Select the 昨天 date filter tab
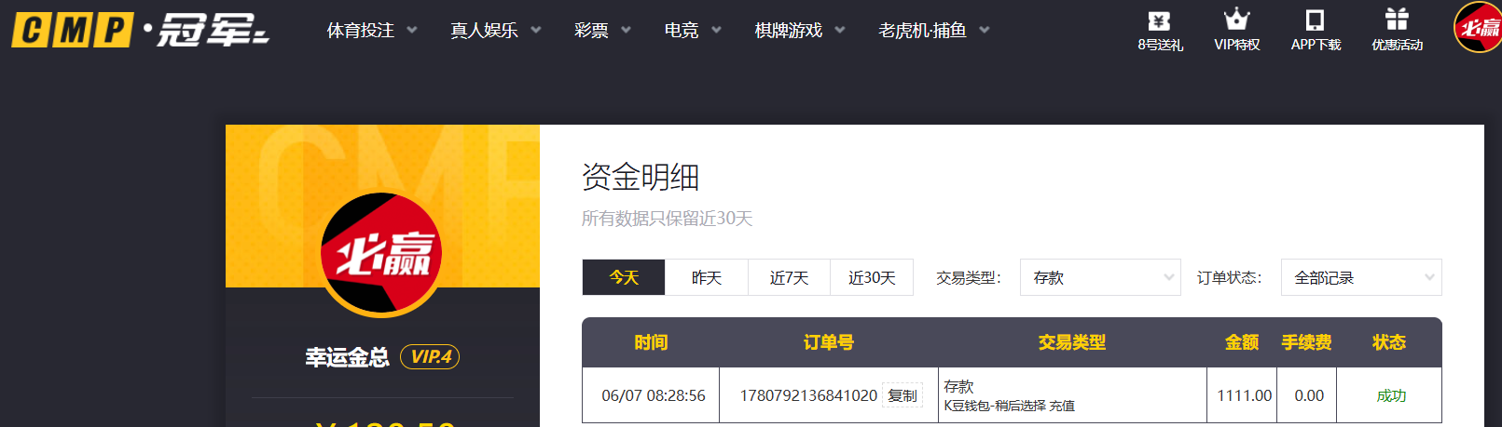The height and width of the screenshot is (427, 1502). pos(707,277)
